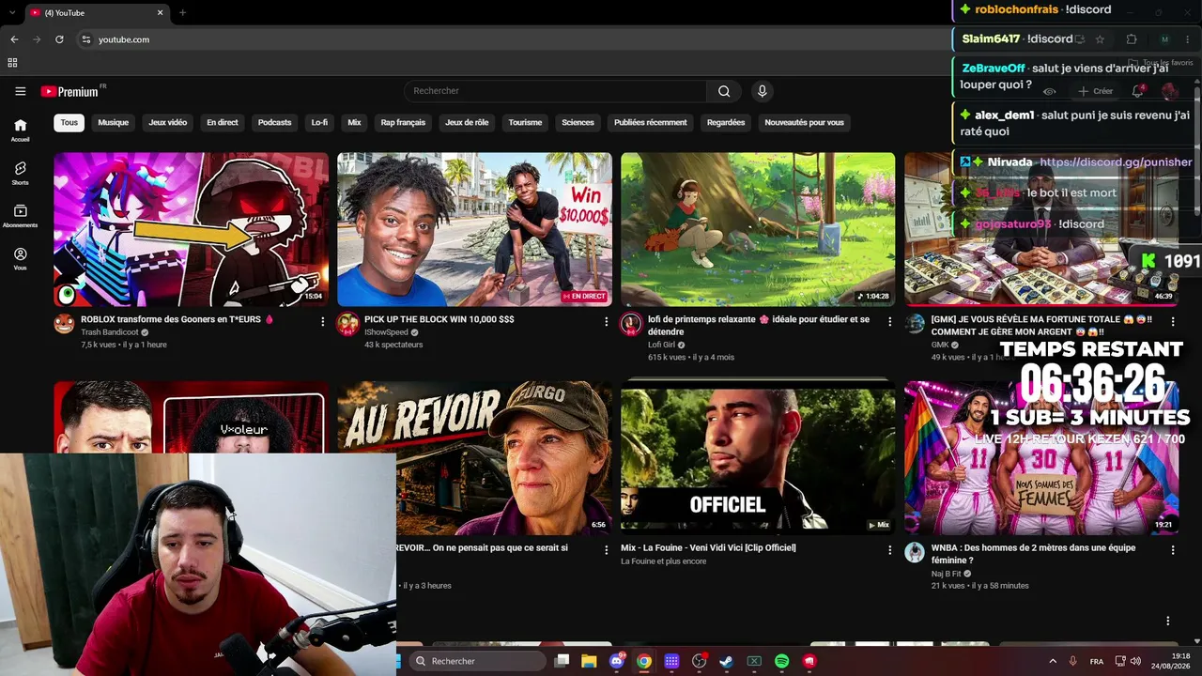Close the YouTube browser tab
Viewport: 1202px width, 676px height.
[x=160, y=13]
